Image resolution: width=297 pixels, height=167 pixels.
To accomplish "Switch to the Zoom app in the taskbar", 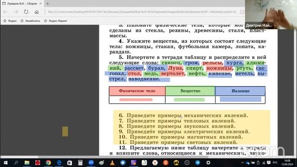I will [91, 163].
